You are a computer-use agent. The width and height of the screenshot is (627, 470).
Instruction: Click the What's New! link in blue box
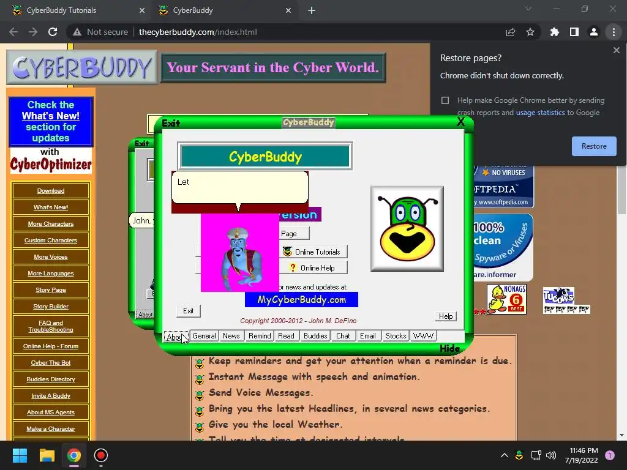coord(50,116)
